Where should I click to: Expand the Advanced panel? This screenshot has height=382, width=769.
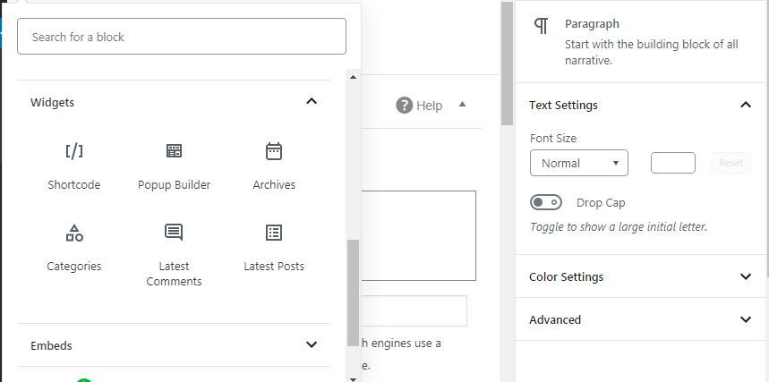746,319
